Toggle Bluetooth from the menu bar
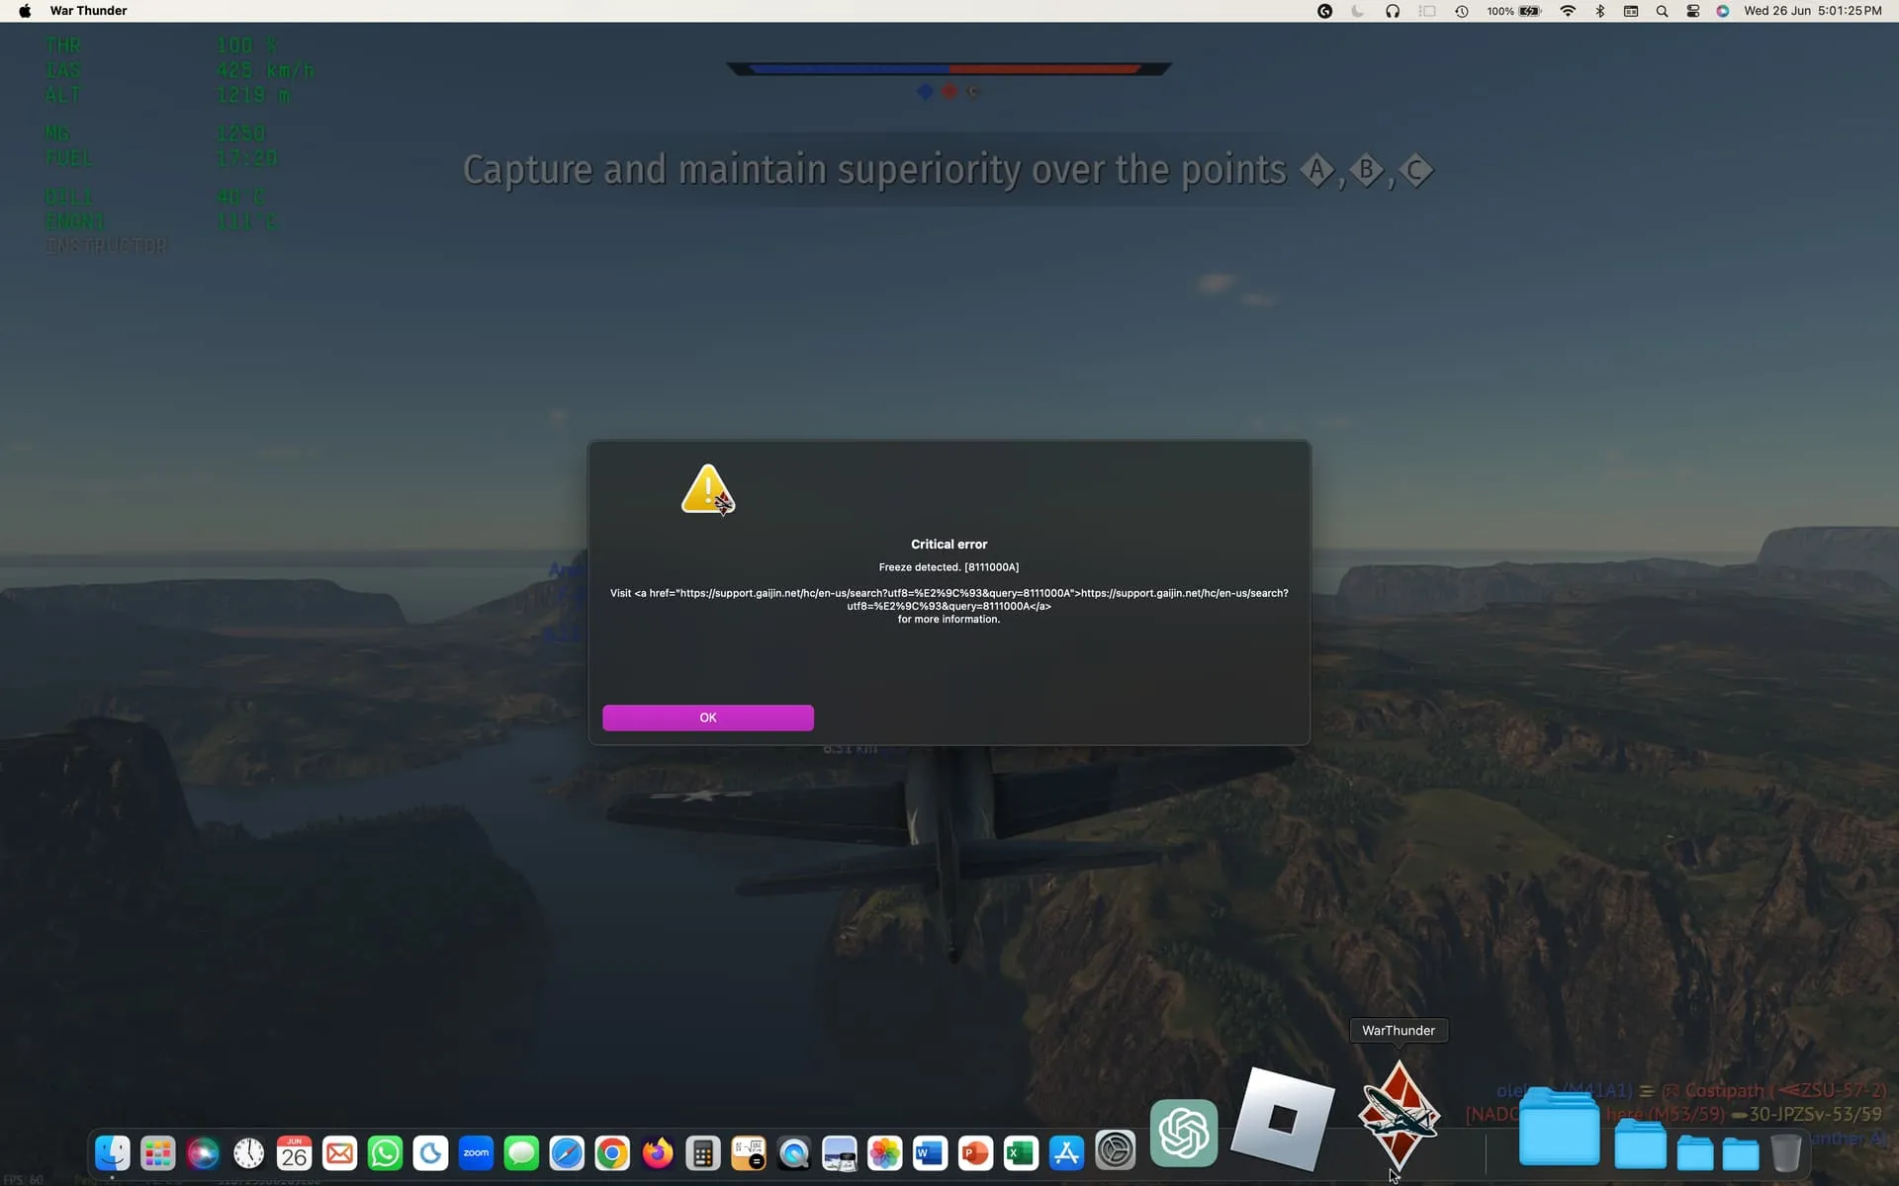 [x=1601, y=11]
